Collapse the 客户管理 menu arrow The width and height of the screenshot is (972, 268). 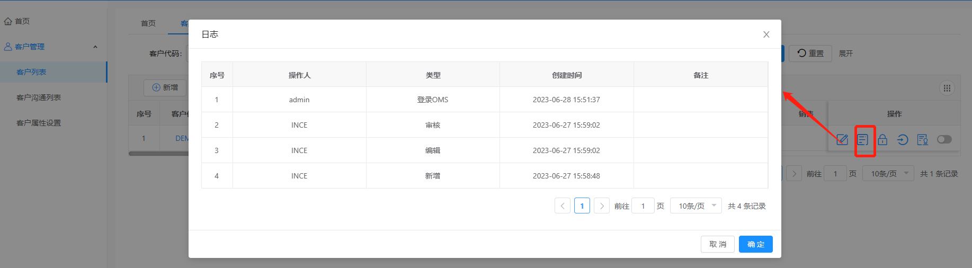(95, 47)
